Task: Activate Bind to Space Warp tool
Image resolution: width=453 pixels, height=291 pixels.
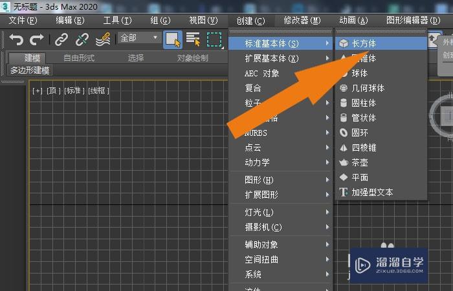Action: (x=103, y=39)
